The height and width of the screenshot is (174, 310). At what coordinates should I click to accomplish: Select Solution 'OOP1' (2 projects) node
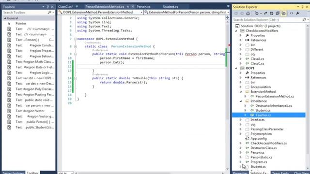point(261,26)
